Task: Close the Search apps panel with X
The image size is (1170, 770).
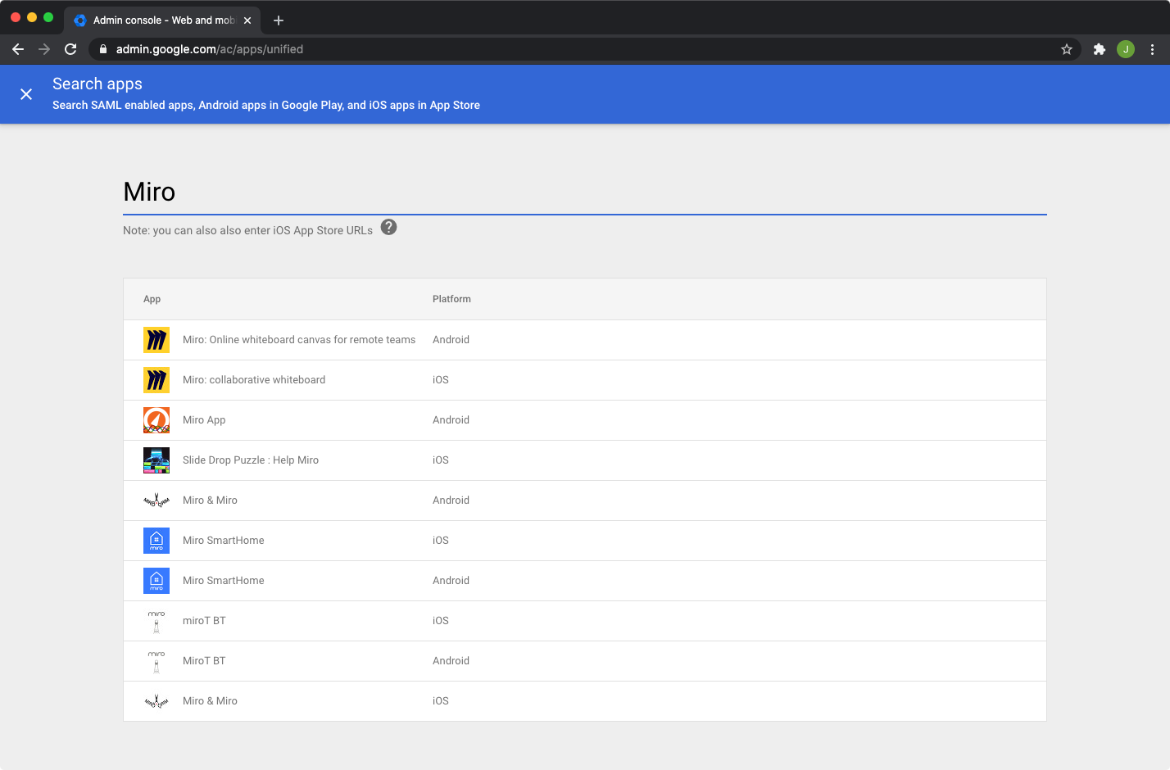Action: click(26, 94)
